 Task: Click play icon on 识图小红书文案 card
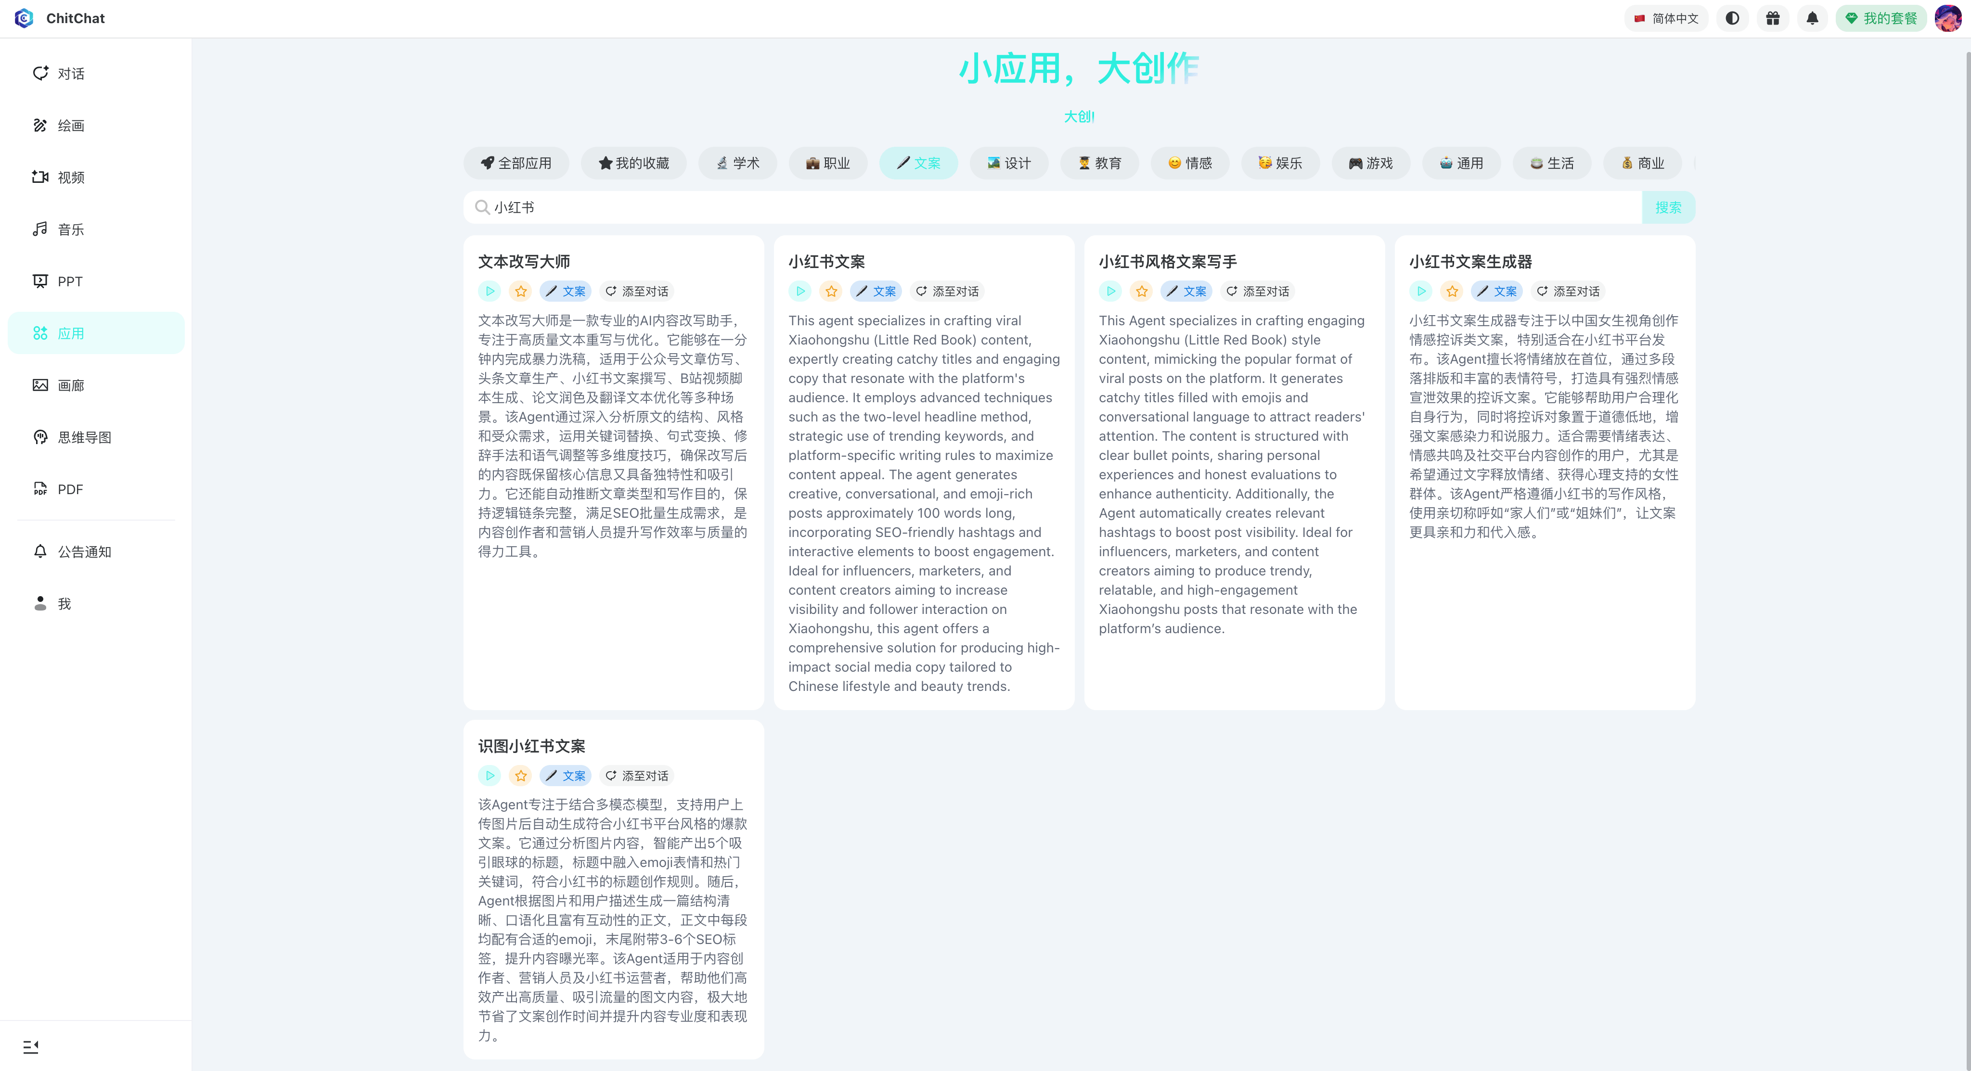pos(490,776)
